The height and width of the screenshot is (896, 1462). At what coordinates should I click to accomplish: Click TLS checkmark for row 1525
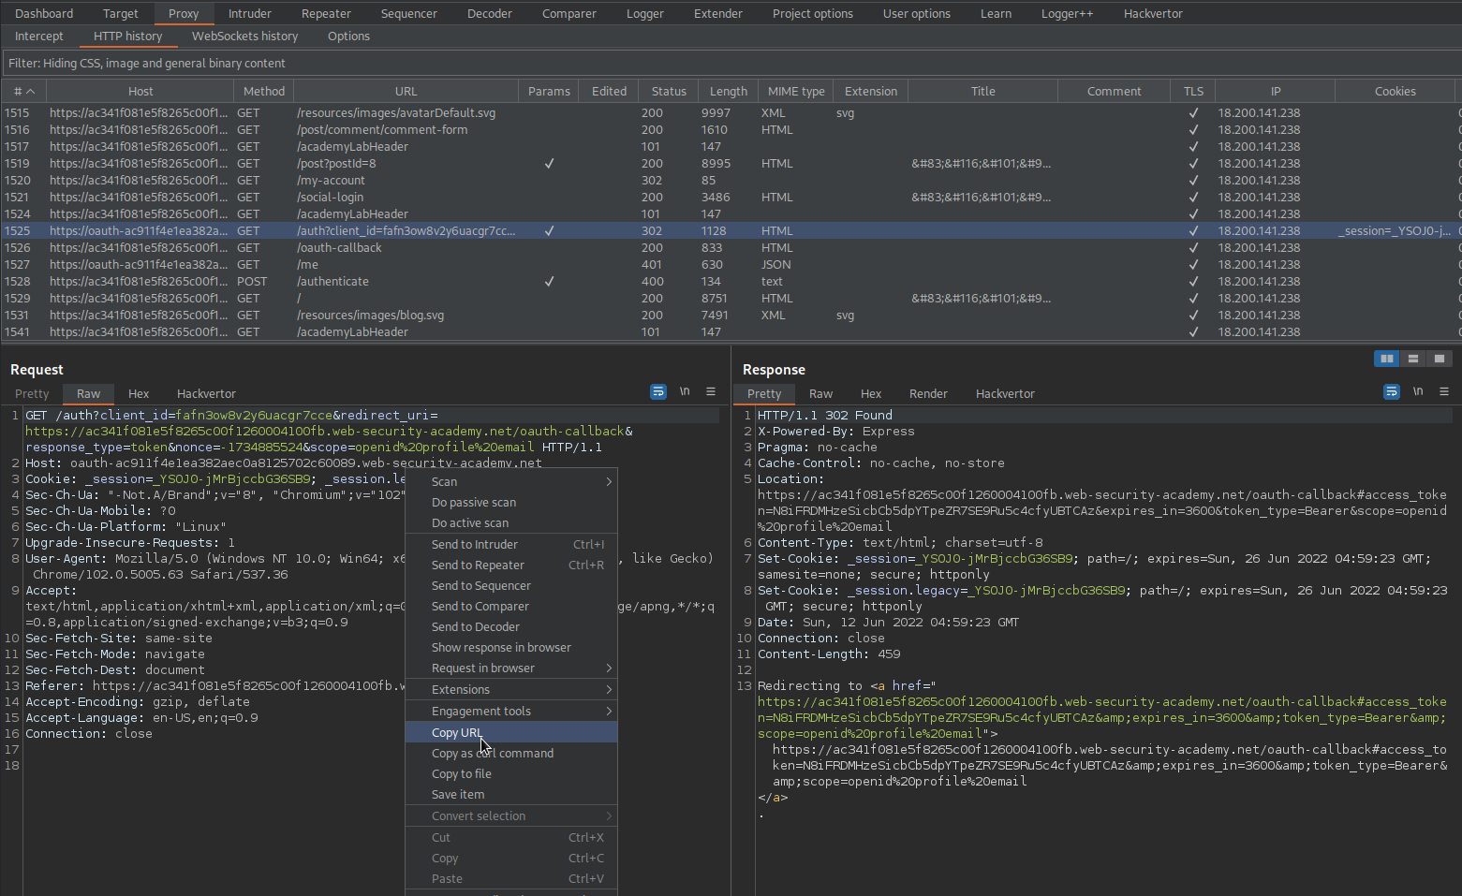[1193, 230]
